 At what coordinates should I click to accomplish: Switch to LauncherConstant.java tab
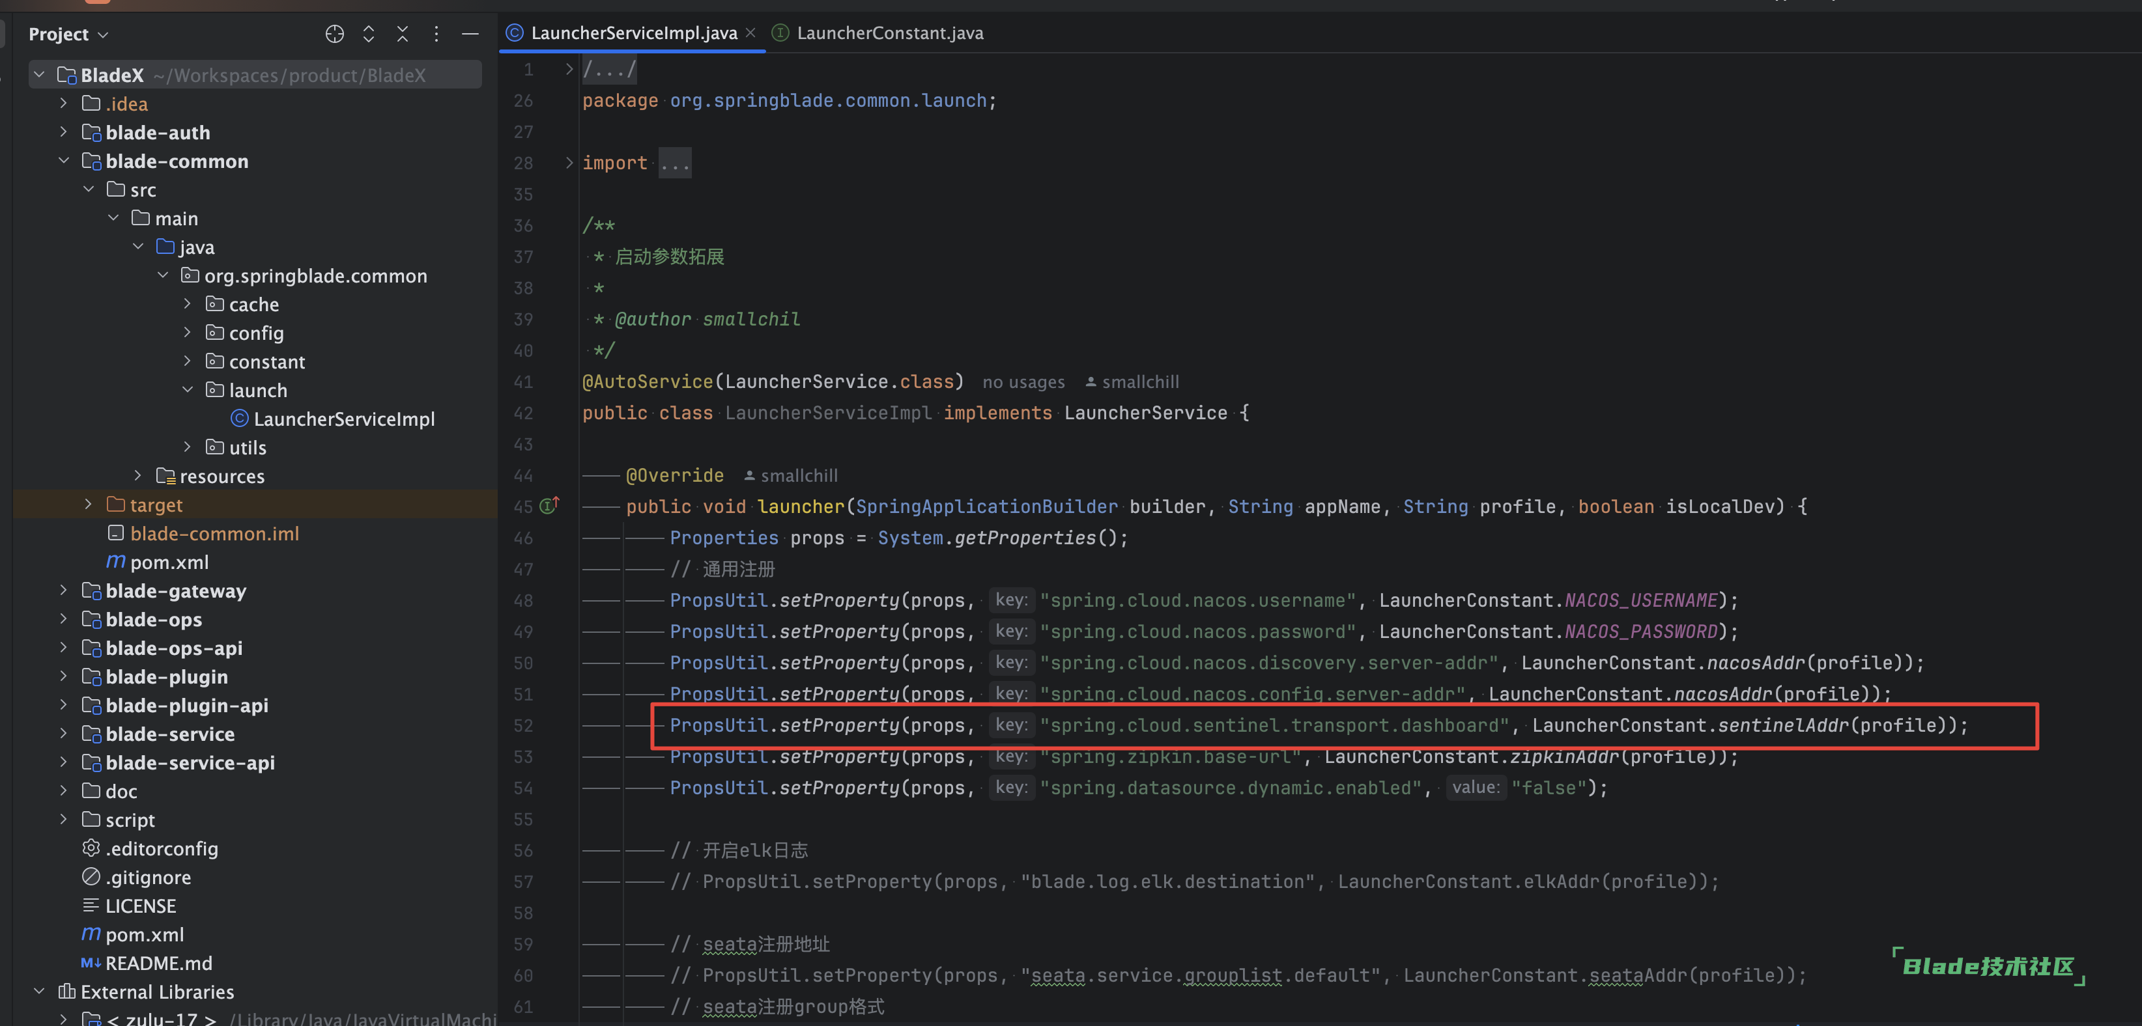click(x=878, y=33)
